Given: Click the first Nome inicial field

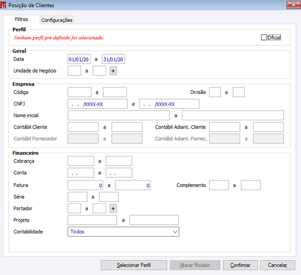Looking at the screenshot, I should click(x=119, y=115).
